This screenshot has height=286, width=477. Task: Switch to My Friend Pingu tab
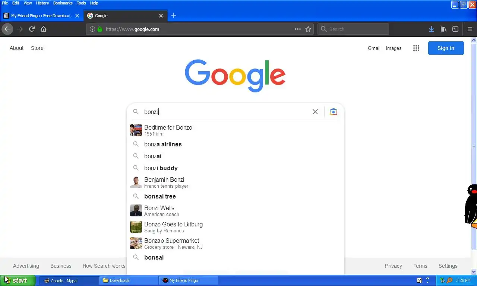(x=42, y=16)
